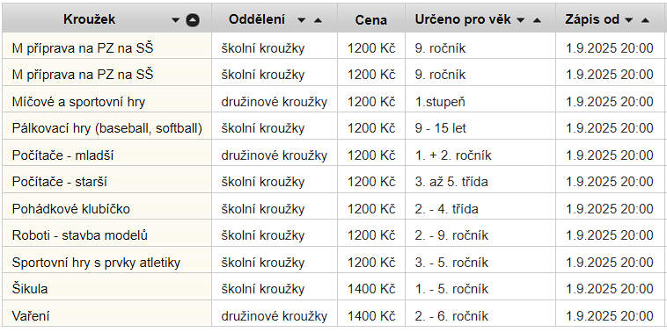Select Pálkovací hry (baseball, softball) entry
This screenshot has width=667, height=332.
pos(106,128)
